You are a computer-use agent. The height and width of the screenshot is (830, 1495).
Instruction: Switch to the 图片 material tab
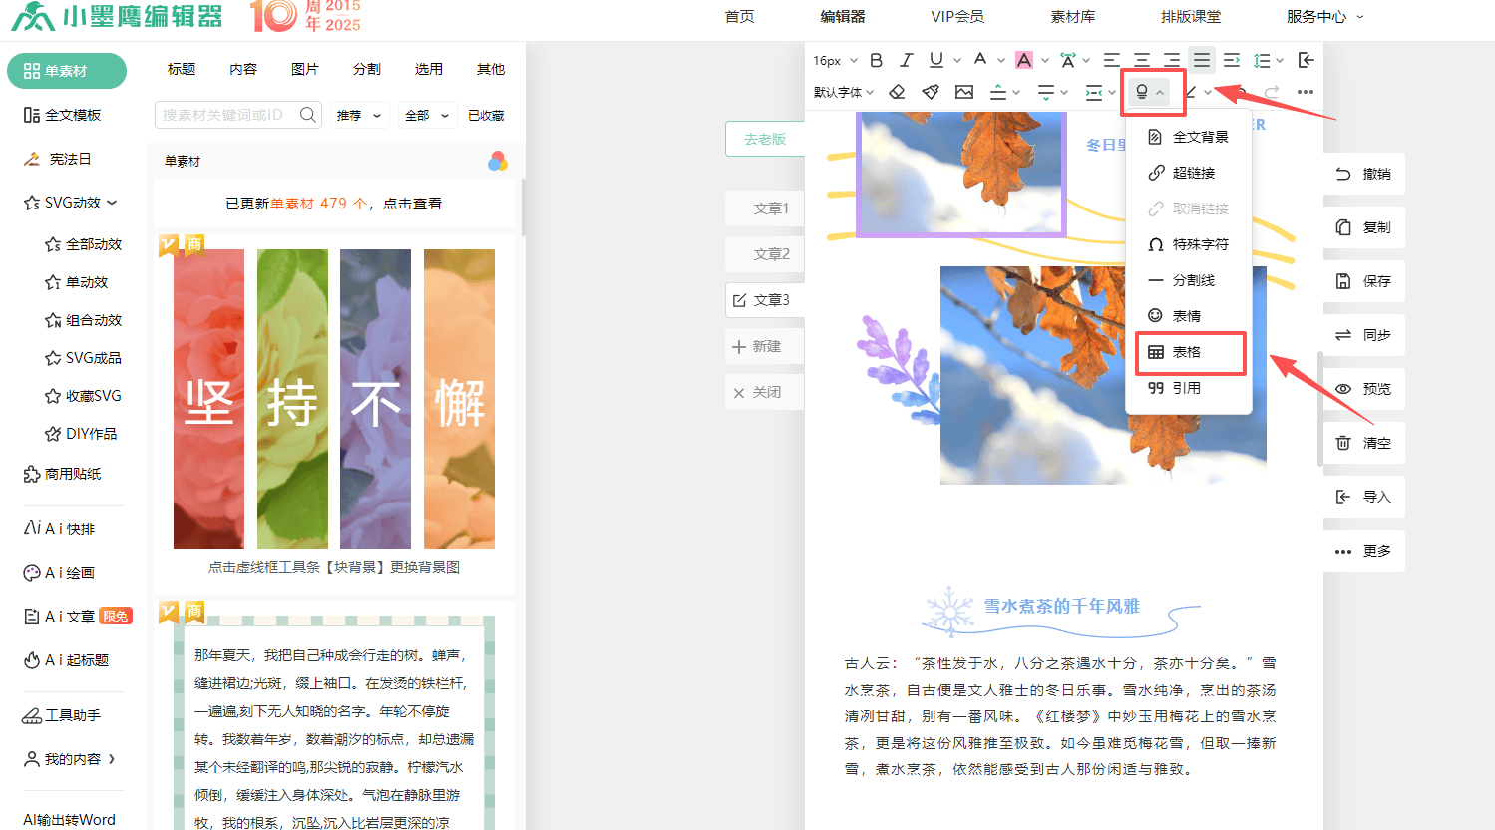305,69
